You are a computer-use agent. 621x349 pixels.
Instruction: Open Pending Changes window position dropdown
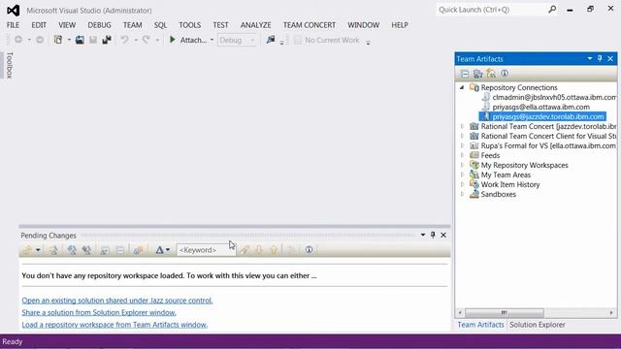pyautogui.click(x=423, y=235)
